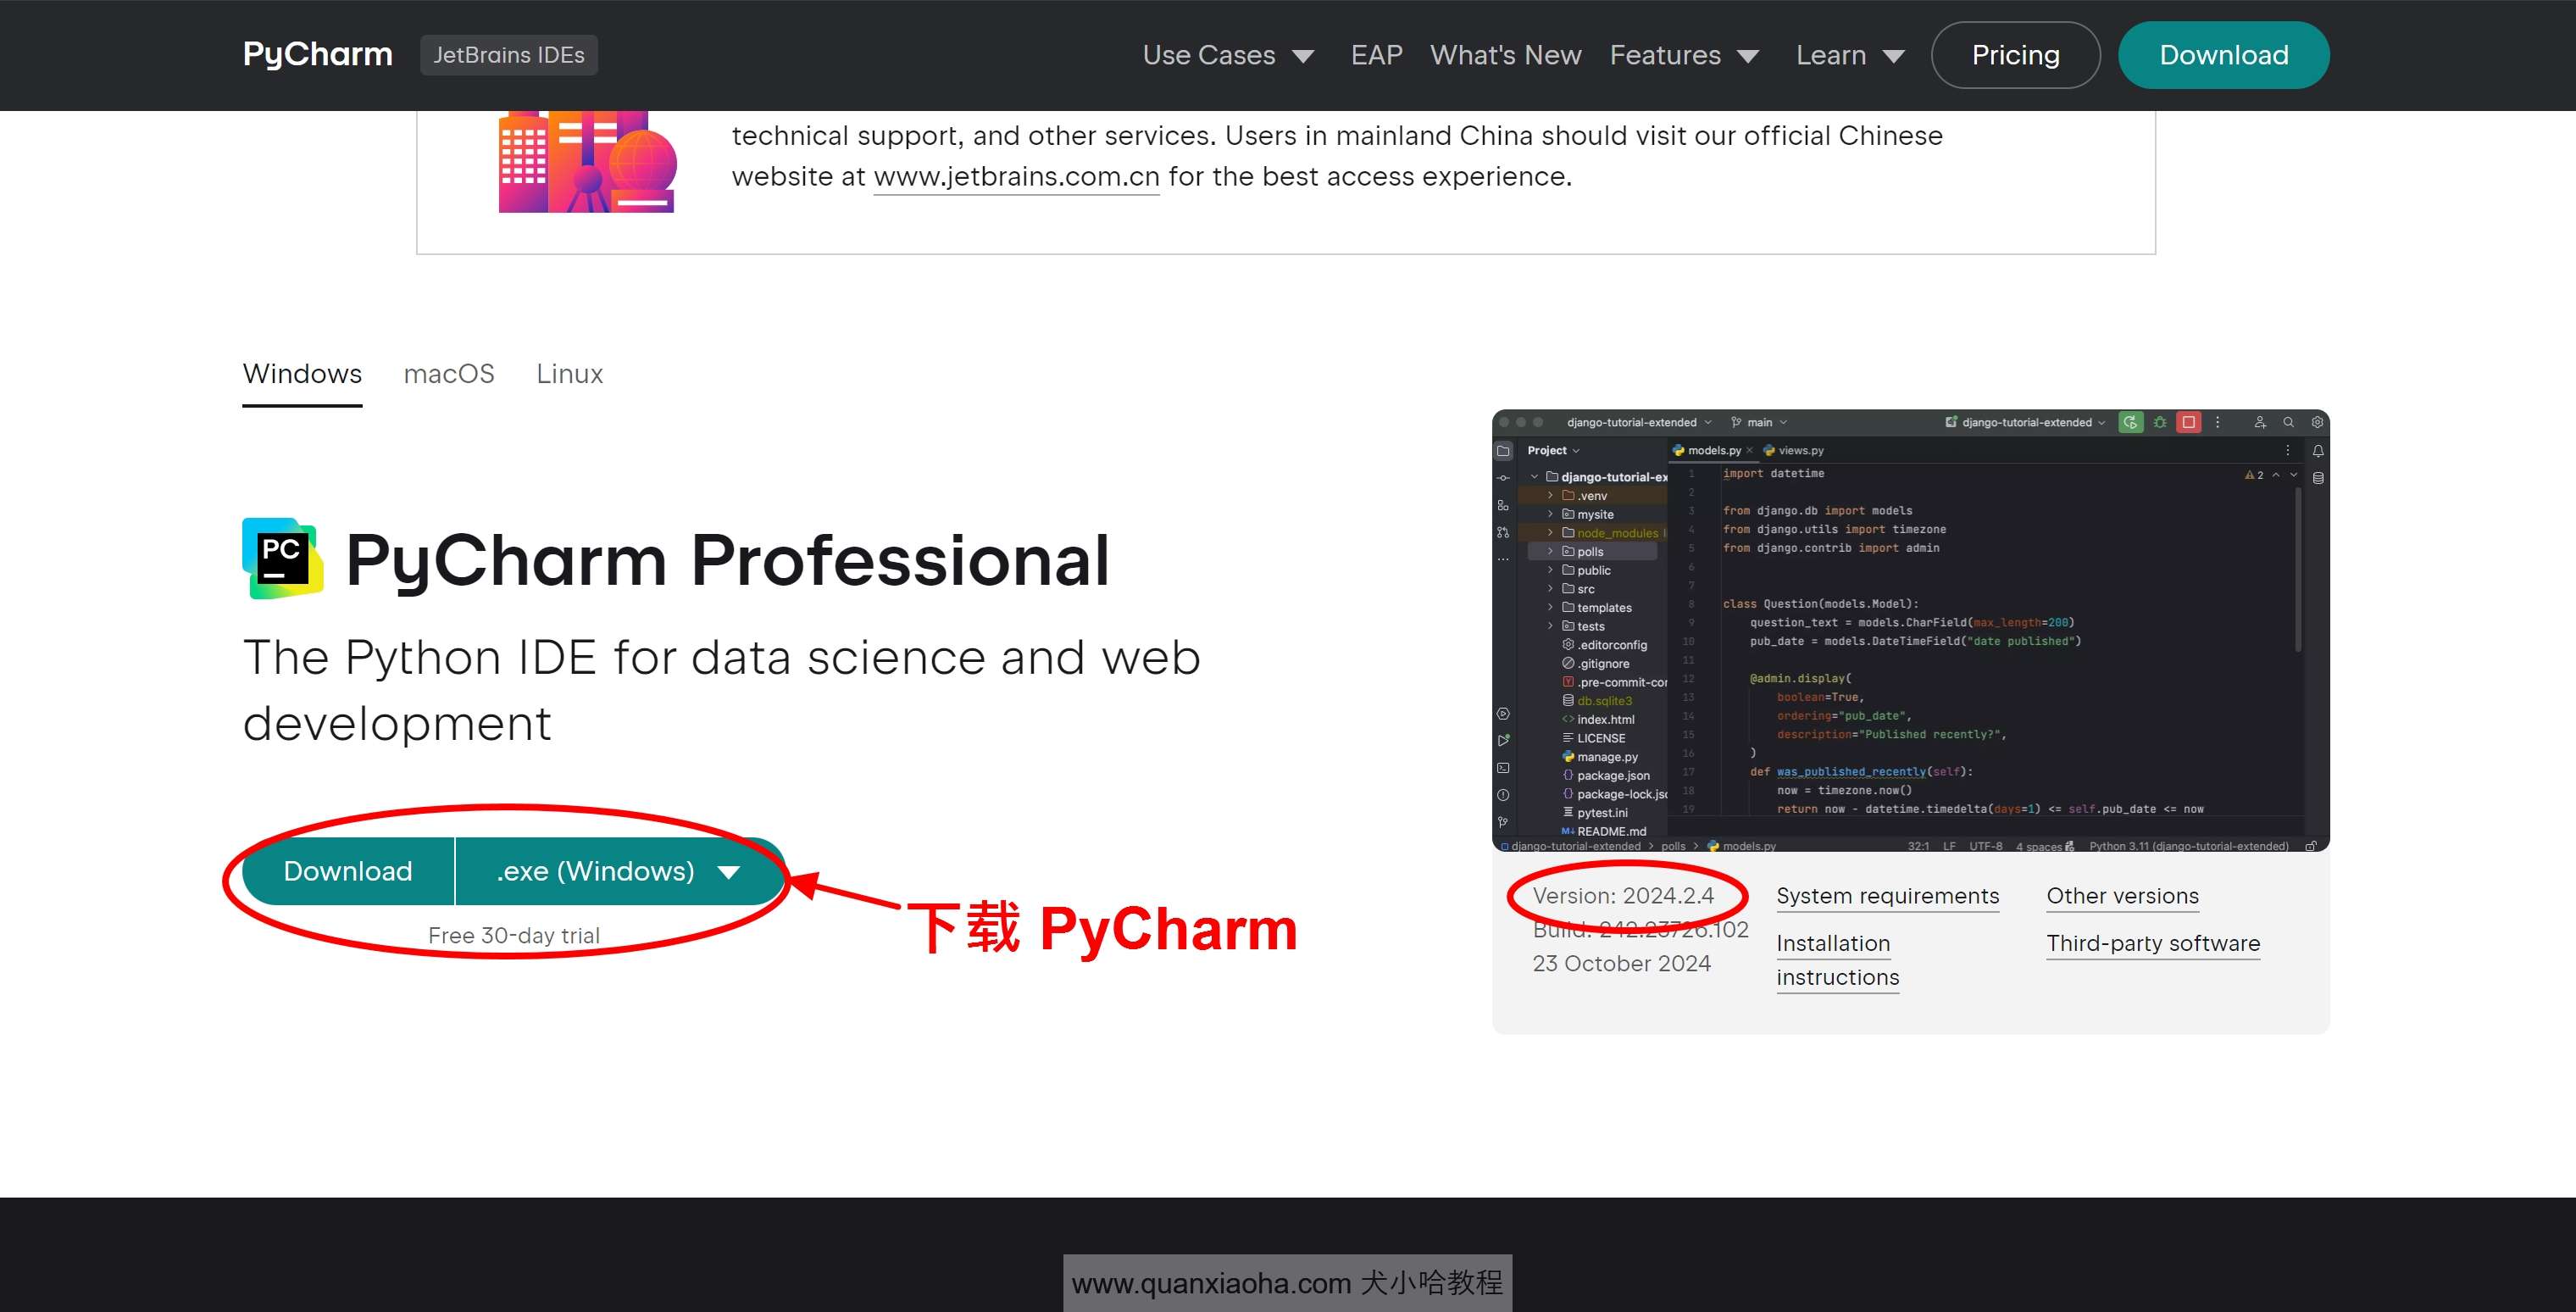2576x1312 pixels.
Task: Click the django-tutorial-extended folder icon
Action: pyautogui.click(x=1554, y=477)
